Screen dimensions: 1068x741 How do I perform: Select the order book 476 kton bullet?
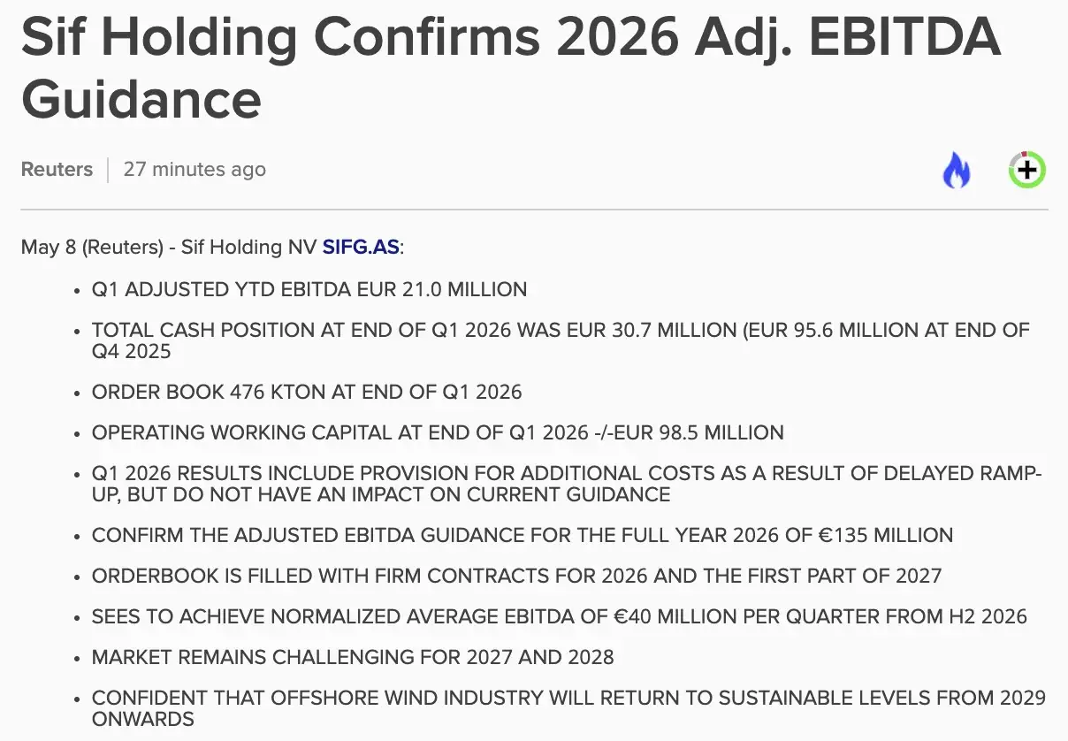click(307, 392)
